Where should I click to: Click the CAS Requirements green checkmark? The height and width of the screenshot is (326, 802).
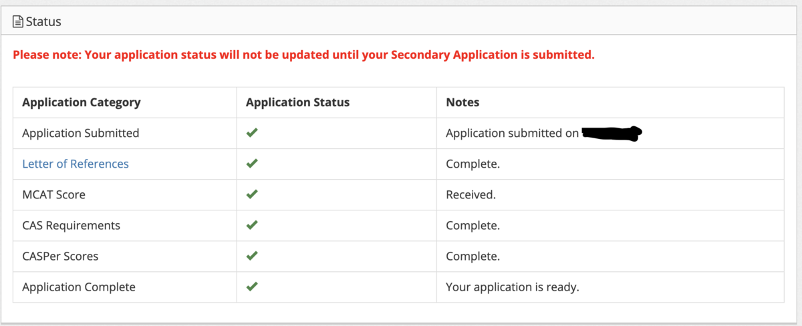tap(252, 225)
